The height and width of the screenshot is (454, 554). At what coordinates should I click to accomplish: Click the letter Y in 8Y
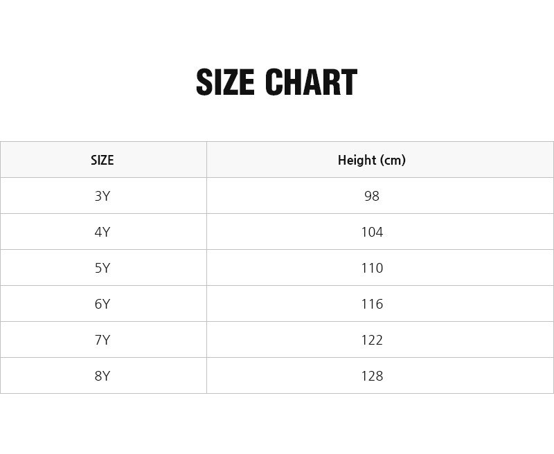click(107, 376)
